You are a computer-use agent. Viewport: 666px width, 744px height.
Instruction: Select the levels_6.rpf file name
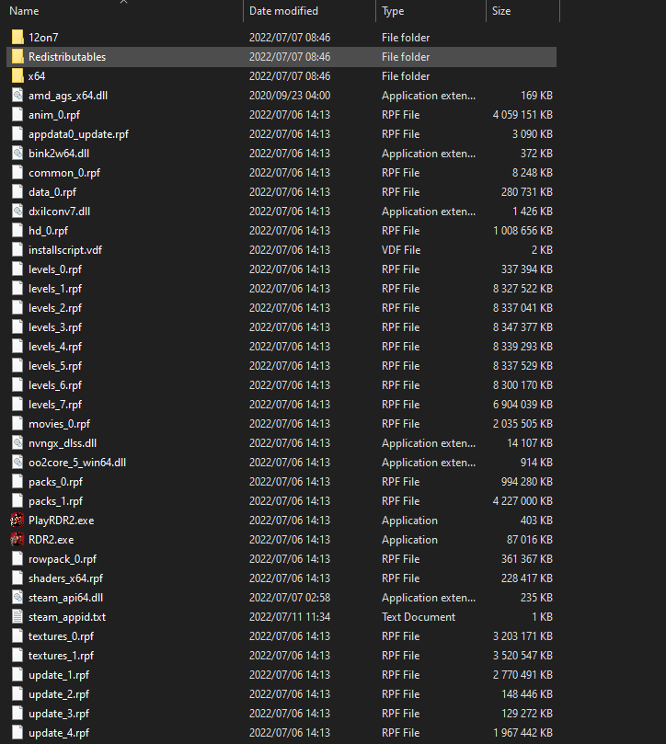(x=55, y=384)
